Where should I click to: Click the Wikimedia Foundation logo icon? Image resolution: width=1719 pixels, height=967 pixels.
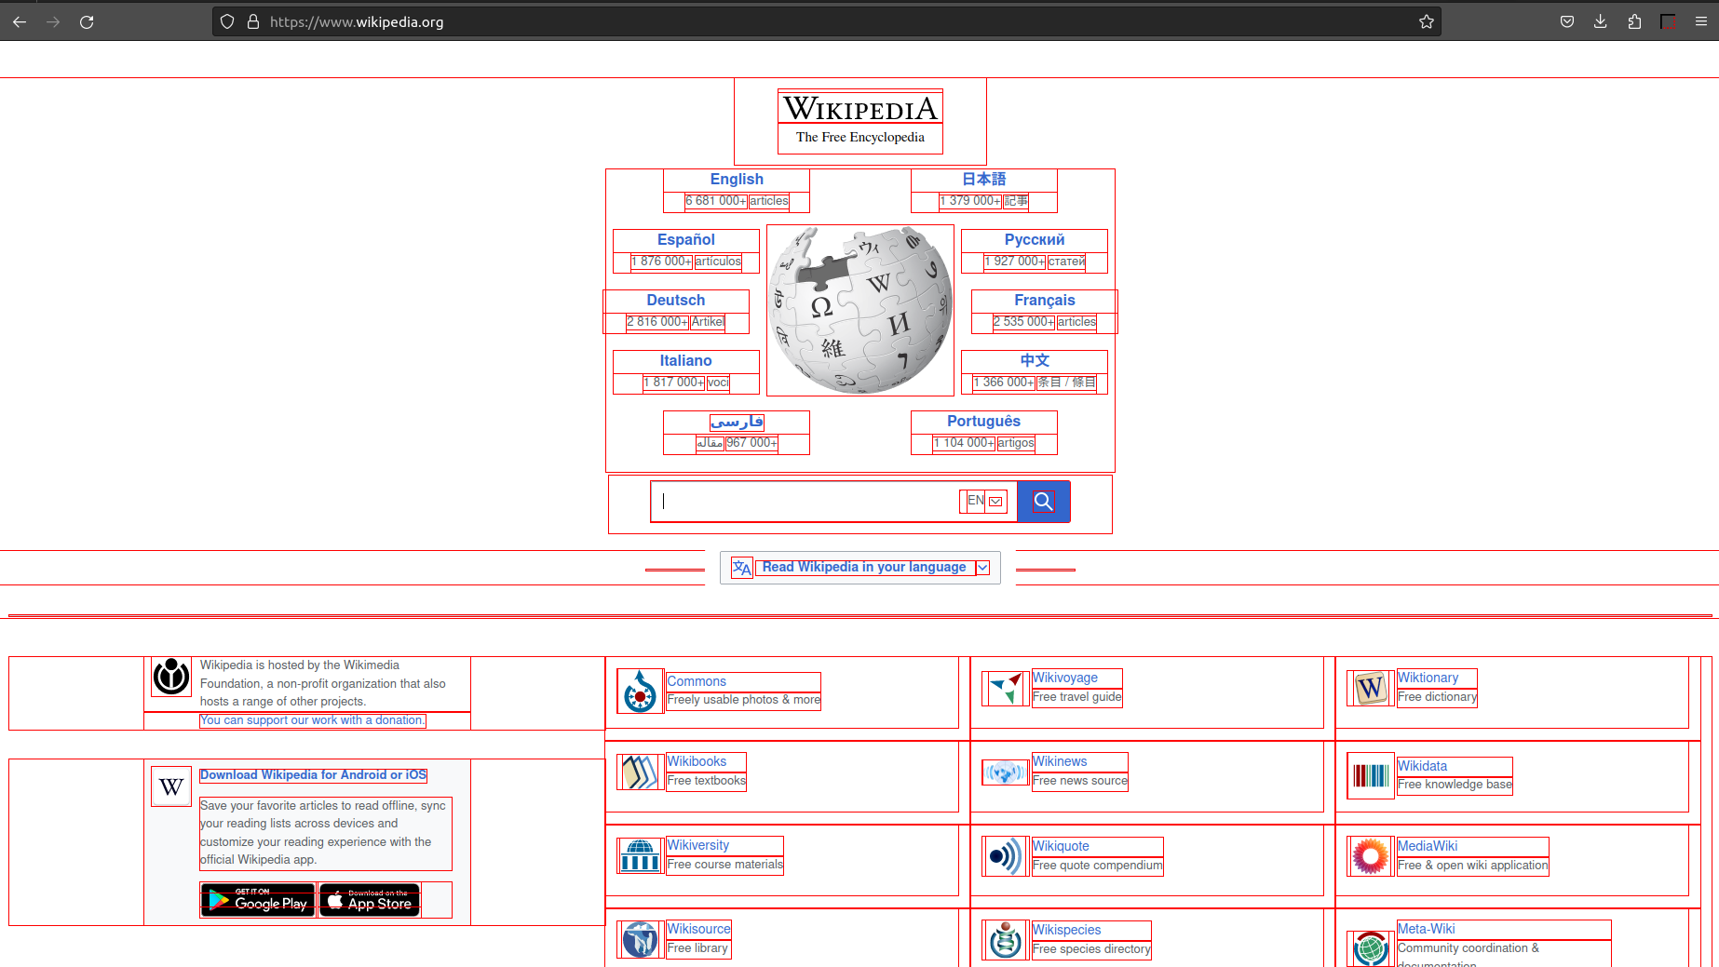(171, 677)
